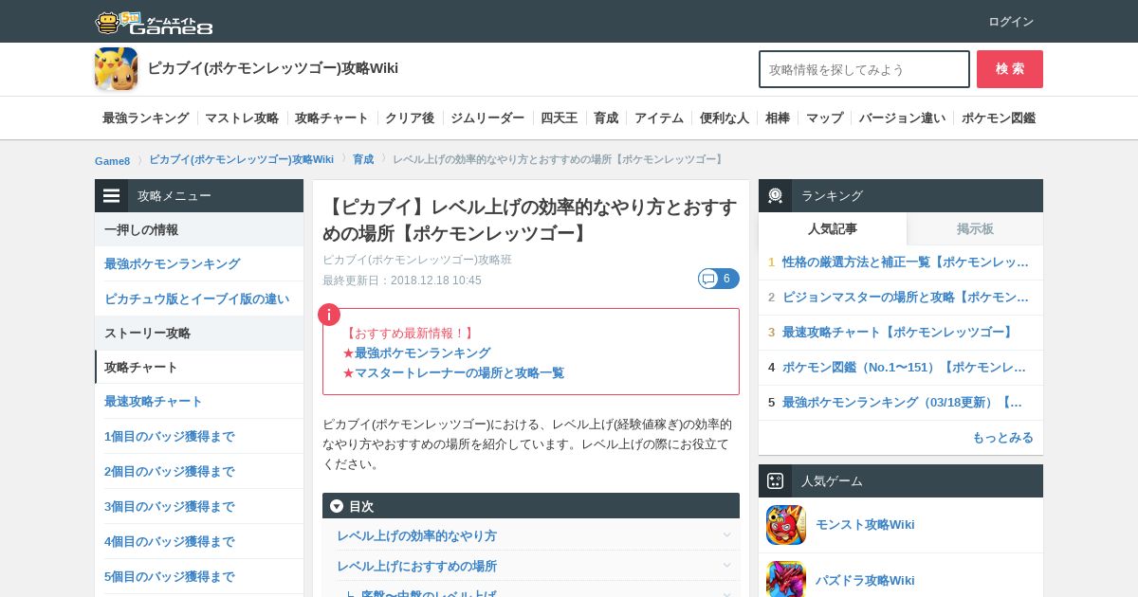This screenshot has width=1138, height=597.
Task: Open the モンスト game thumbnail icon
Action: tap(786, 525)
